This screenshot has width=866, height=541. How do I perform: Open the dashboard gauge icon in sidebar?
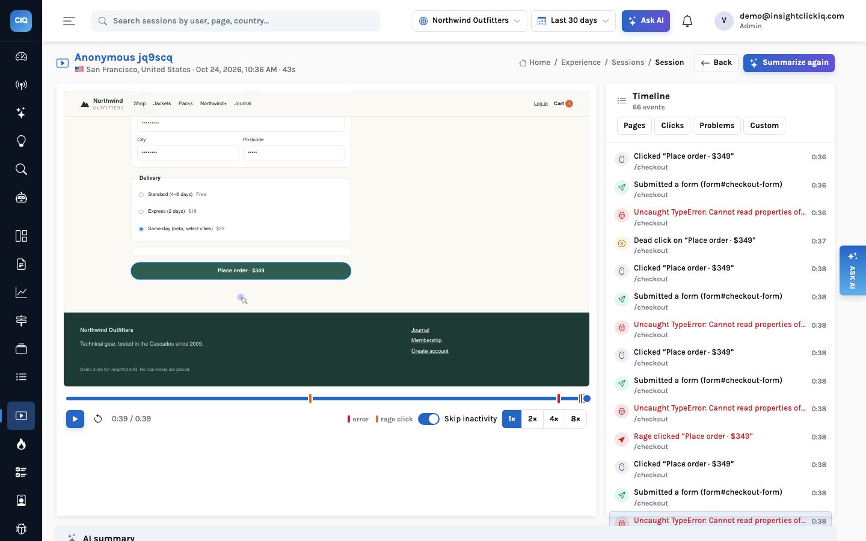pyautogui.click(x=21, y=57)
